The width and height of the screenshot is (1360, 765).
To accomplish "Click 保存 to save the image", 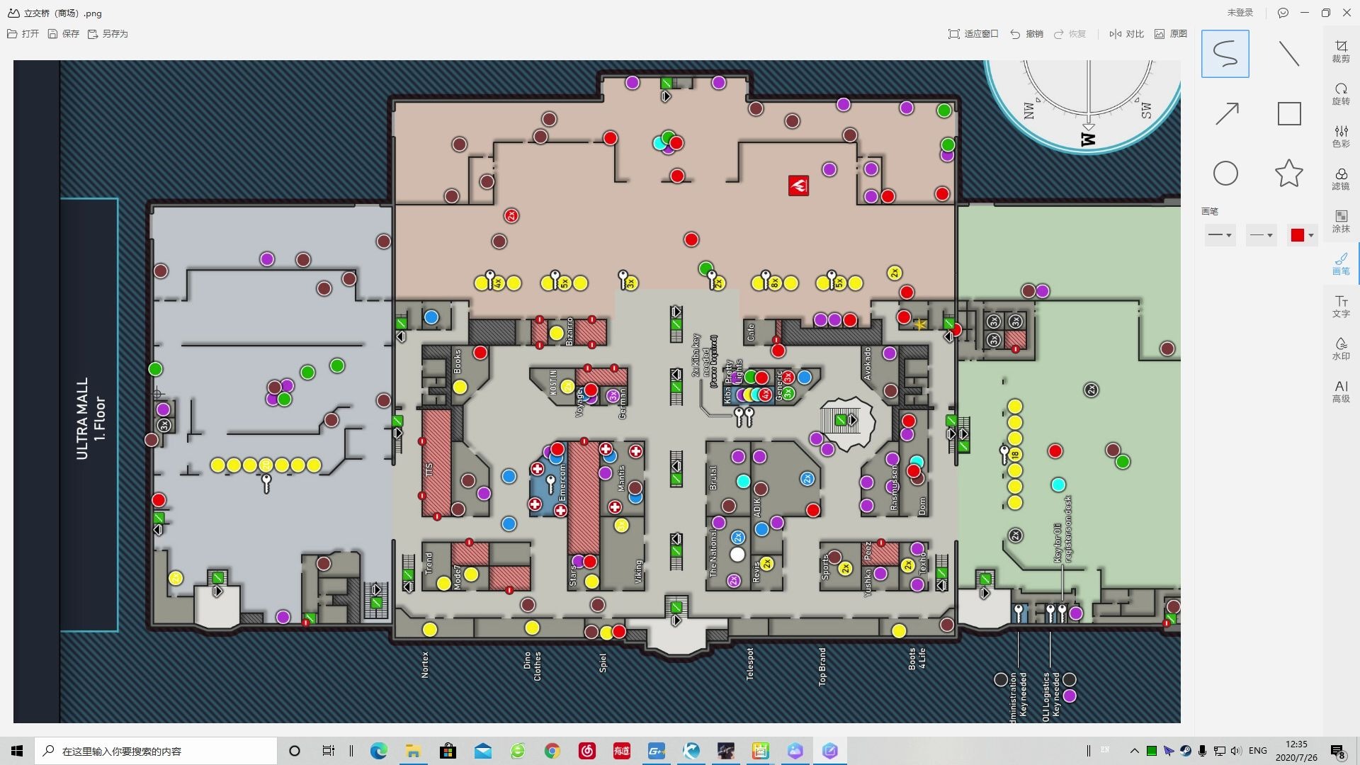I will (x=63, y=33).
